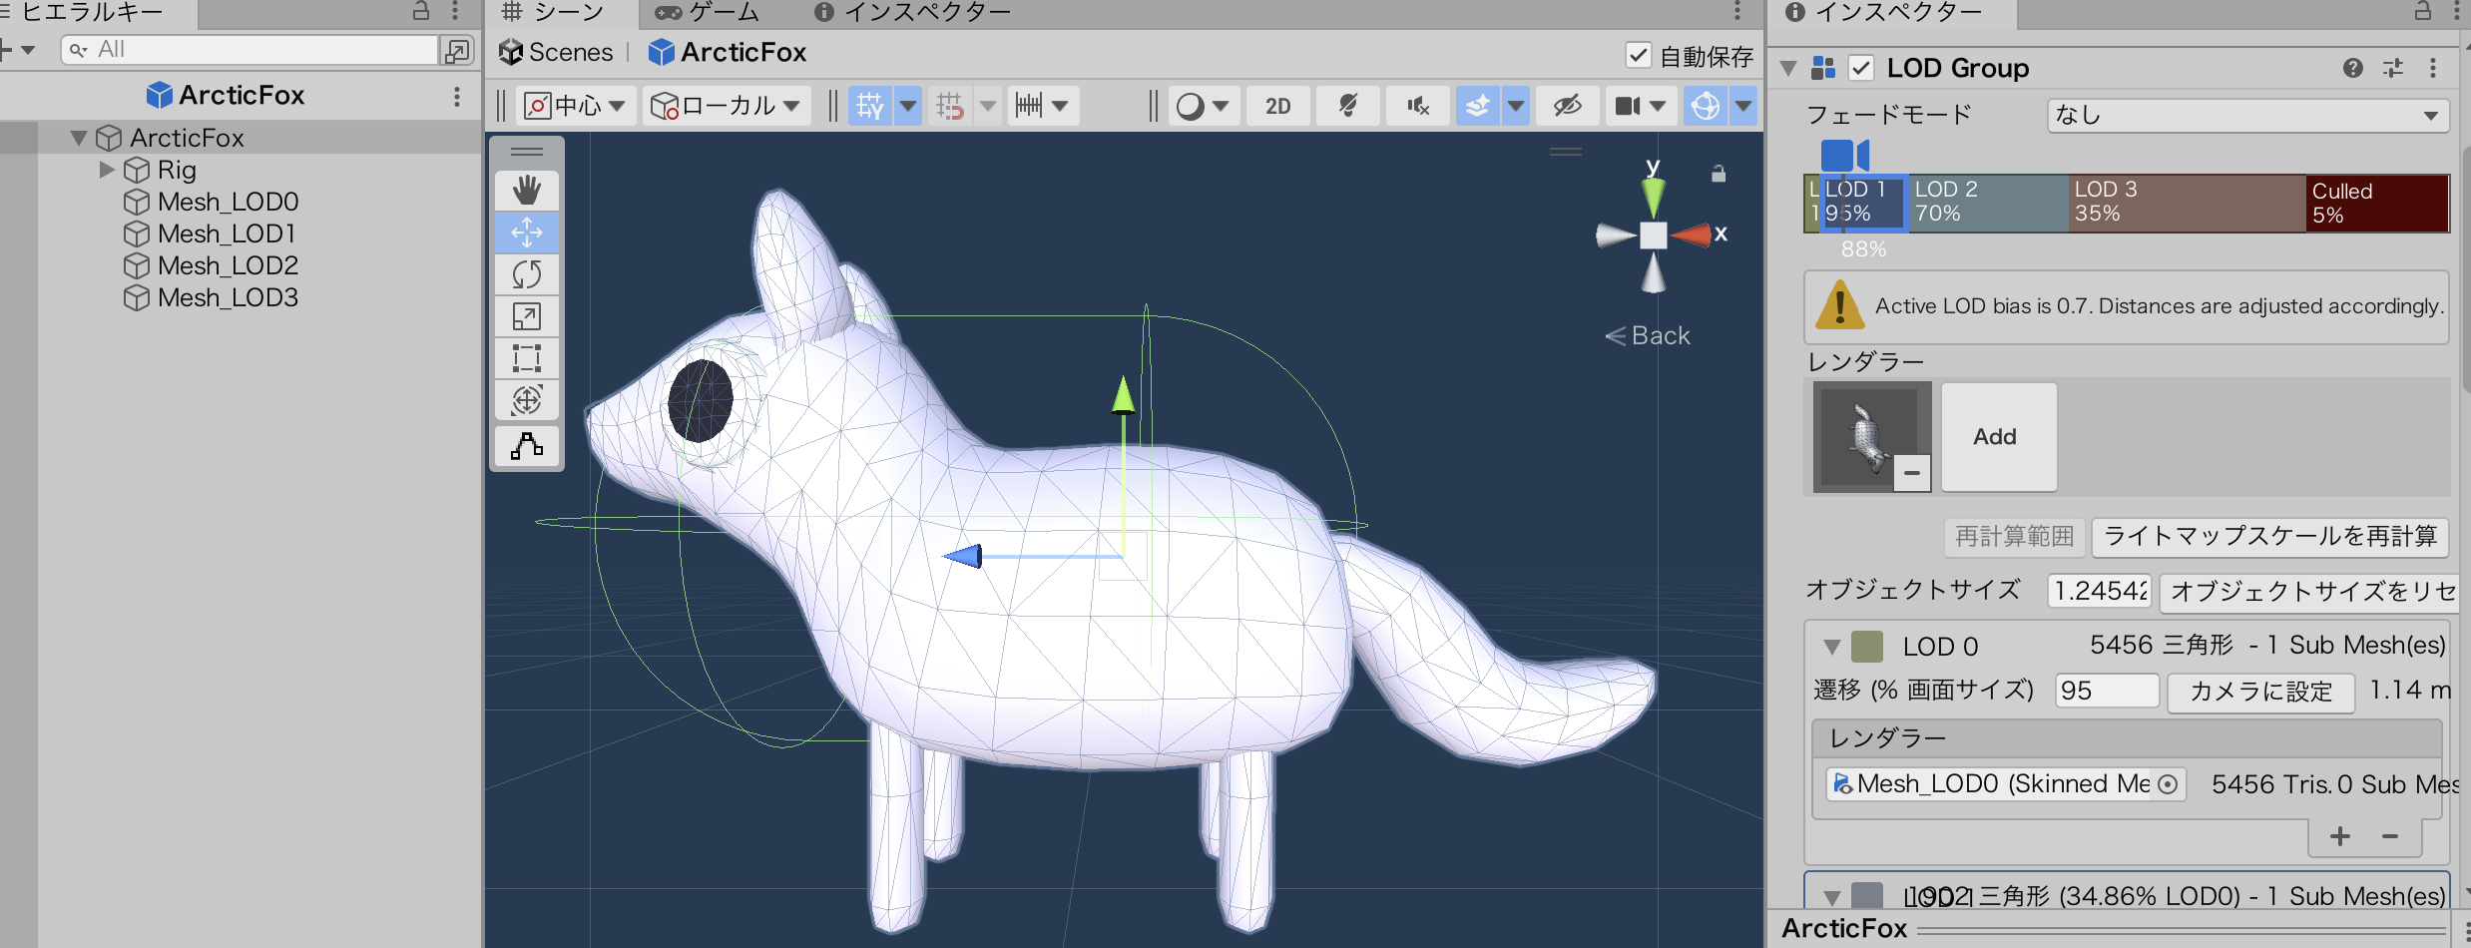
Task: Click ライトマップスケールを再計算 button
Action: click(2269, 537)
